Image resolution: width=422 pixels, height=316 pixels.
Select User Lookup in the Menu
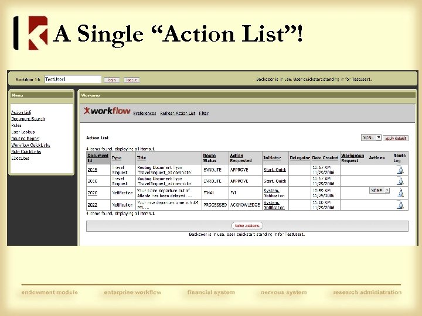click(23, 132)
